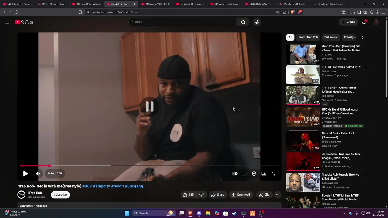Open the iTrap Rob channel name link

35,193
